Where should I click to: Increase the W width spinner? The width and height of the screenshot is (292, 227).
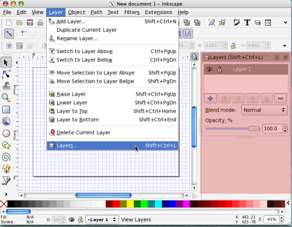225,44
